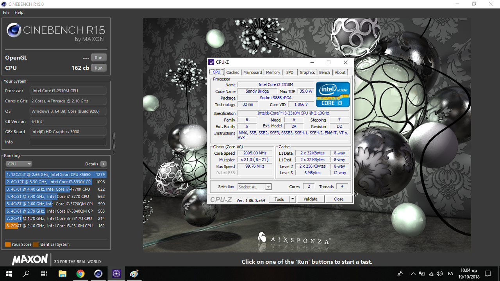Open Windows search from taskbar
Image resolution: width=500 pixels, height=281 pixels.
click(x=27, y=274)
